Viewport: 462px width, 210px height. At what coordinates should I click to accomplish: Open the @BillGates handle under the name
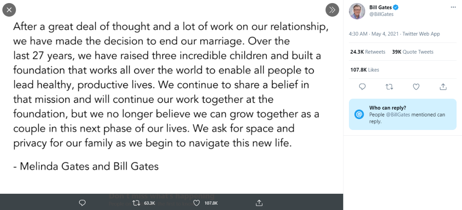(x=381, y=14)
